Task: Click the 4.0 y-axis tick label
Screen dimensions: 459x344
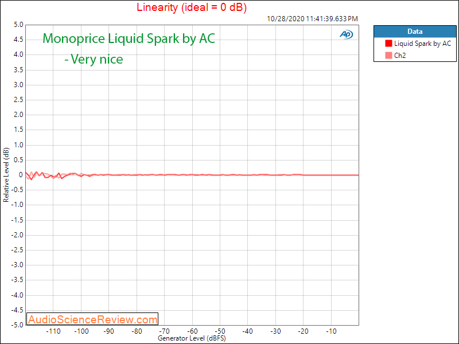Action: 18,54
